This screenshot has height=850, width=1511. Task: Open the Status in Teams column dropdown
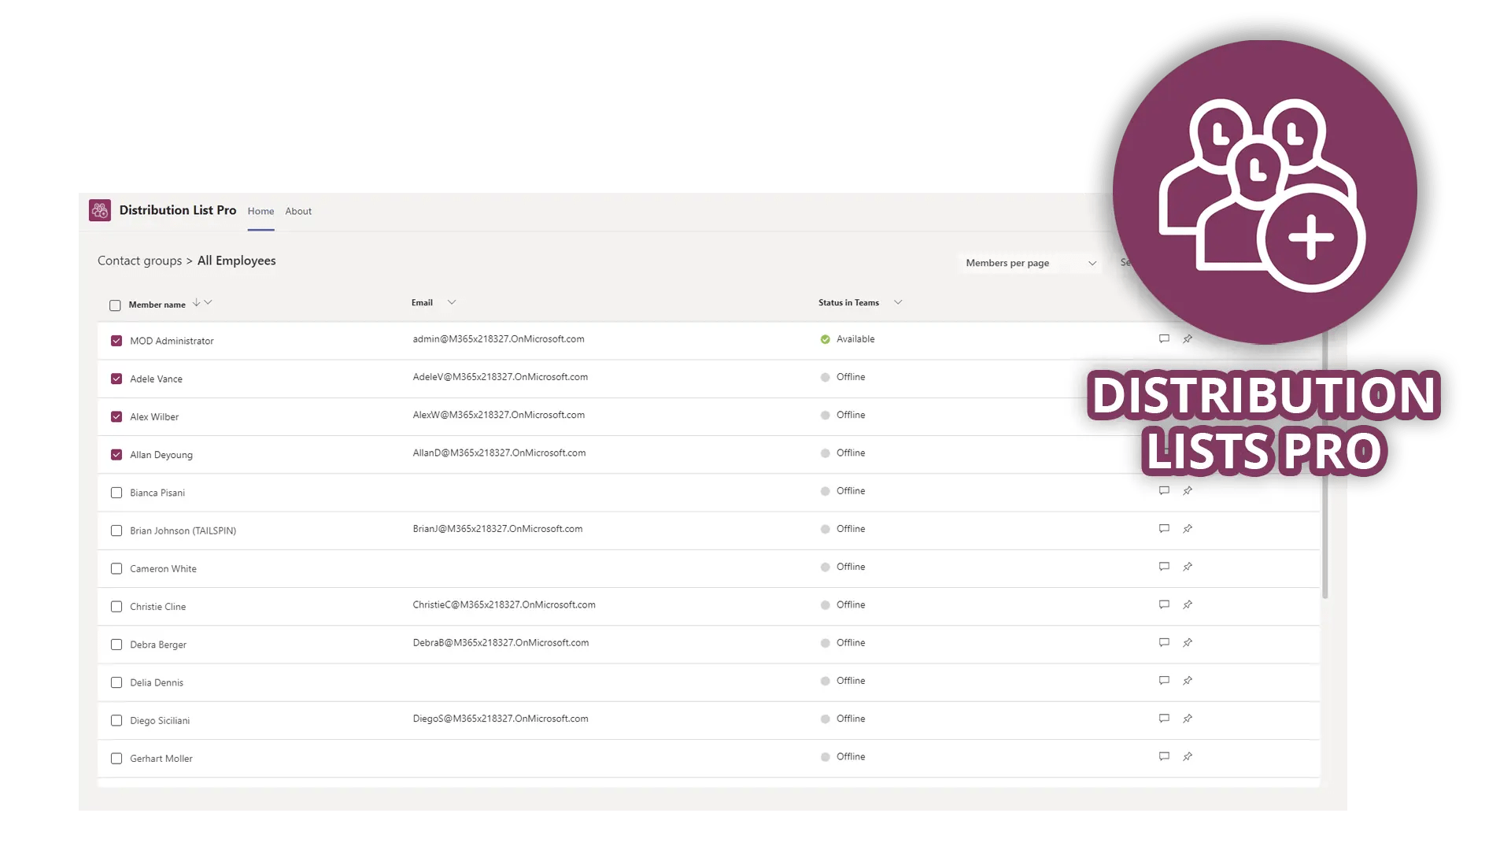pos(897,301)
